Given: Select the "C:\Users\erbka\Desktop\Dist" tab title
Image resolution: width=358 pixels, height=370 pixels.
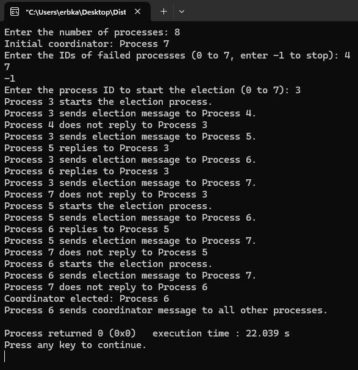Looking at the screenshot, I should [76, 12].
